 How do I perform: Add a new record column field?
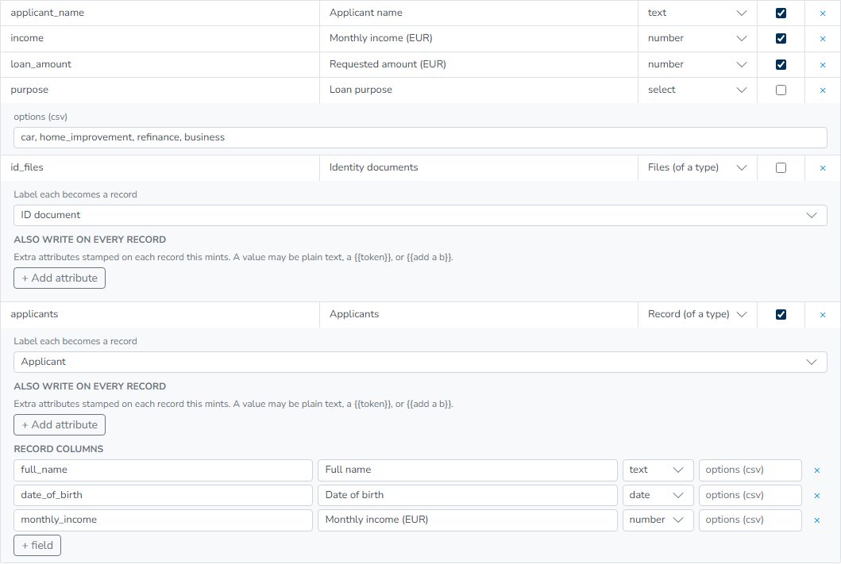37,545
